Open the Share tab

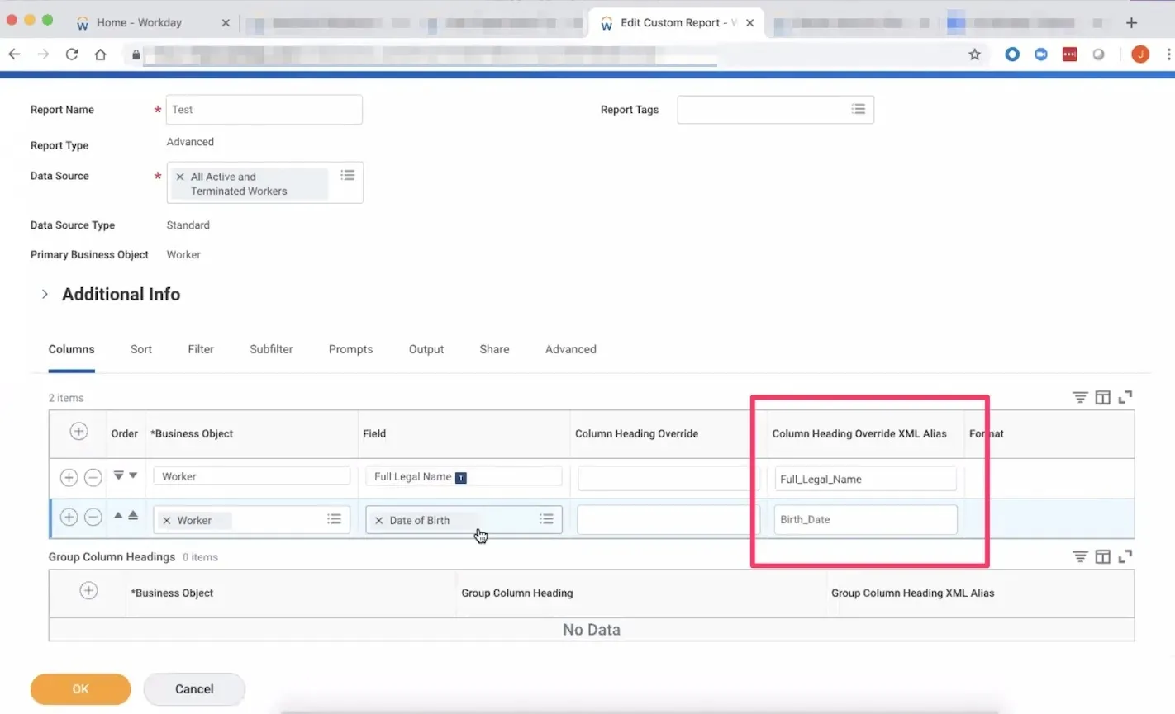(494, 349)
